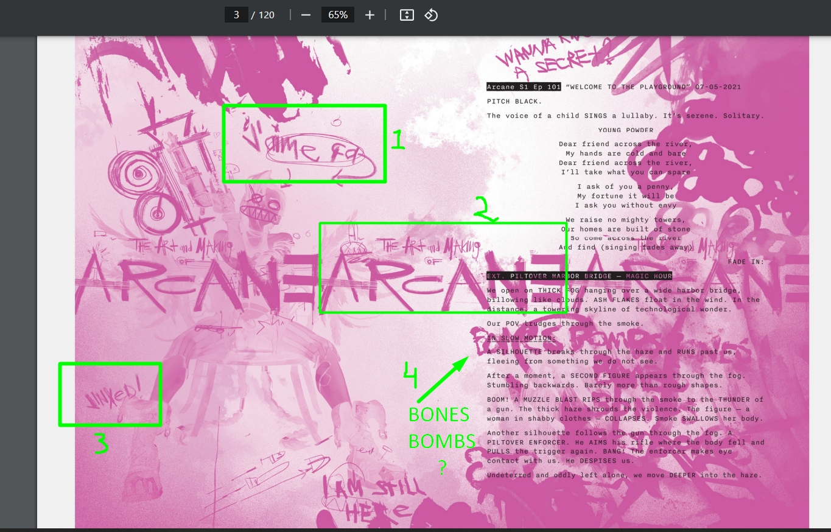Click the lyric 'We raise no mighty towers,'
This screenshot has width=831, height=532.
pos(625,220)
